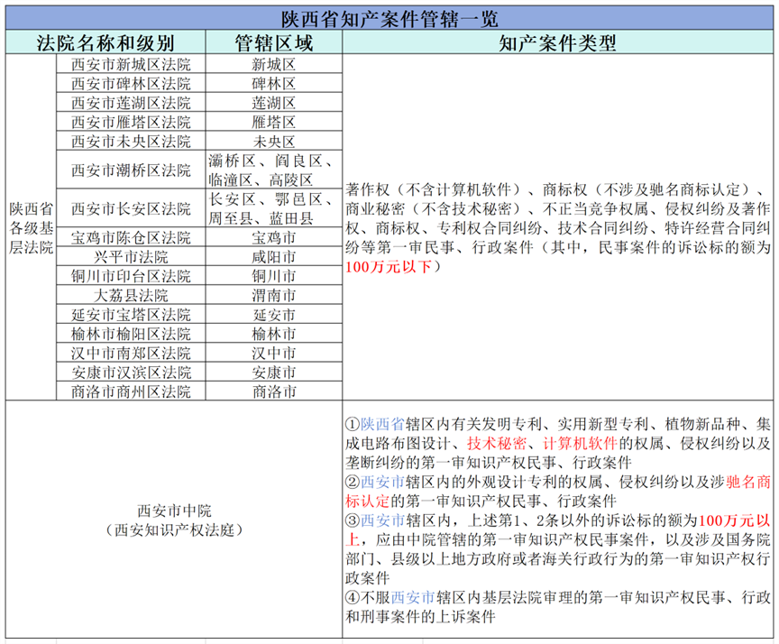Image resolution: width=779 pixels, height=644 pixels.
Task: Select the merged 陕西省各级基层法院 cell
Action: (x=29, y=228)
